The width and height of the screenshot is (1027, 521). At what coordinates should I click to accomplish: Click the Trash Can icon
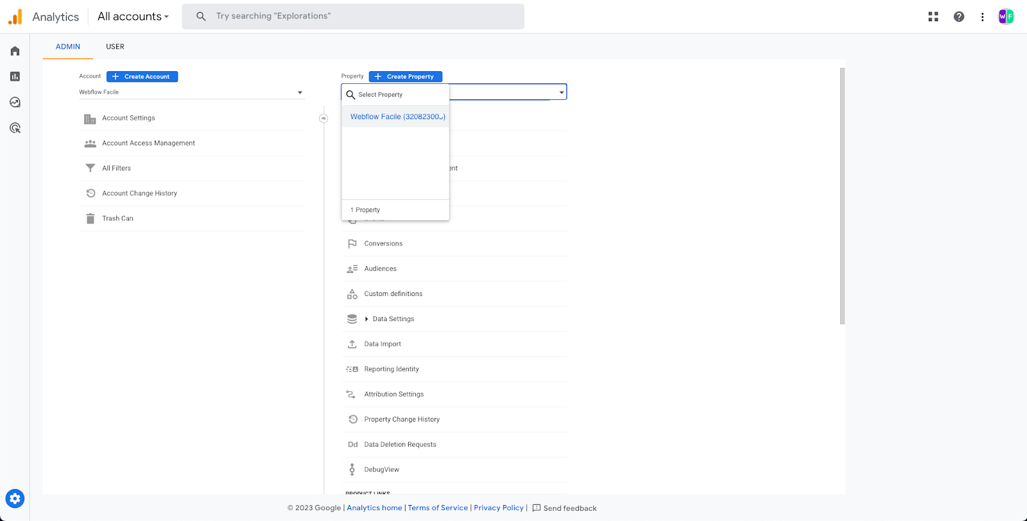(90, 219)
